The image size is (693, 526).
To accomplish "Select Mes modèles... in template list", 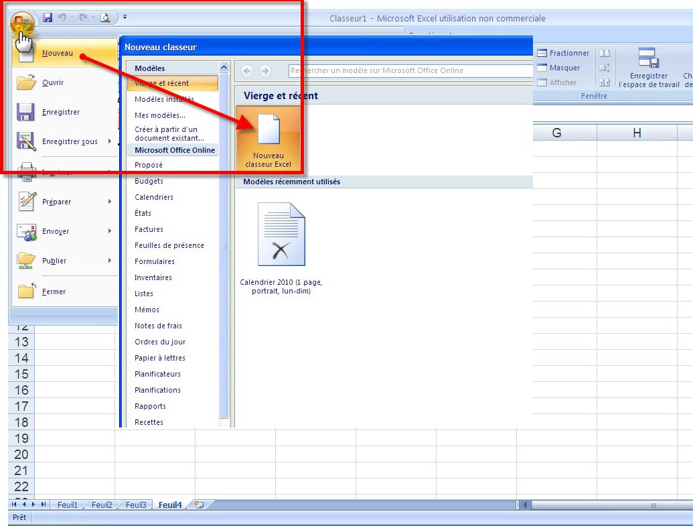I will coord(160,115).
